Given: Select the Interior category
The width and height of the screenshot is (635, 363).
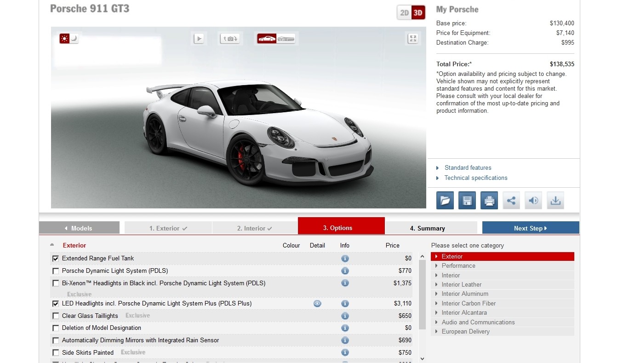Looking at the screenshot, I should [503, 275].
